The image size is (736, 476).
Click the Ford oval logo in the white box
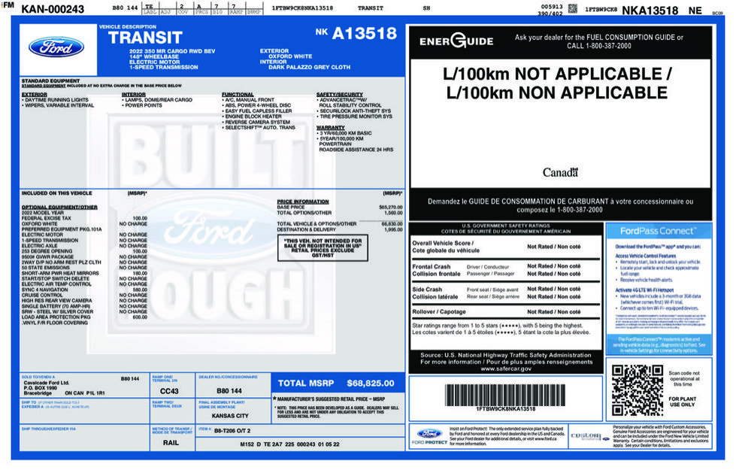[x=56, y=47]
